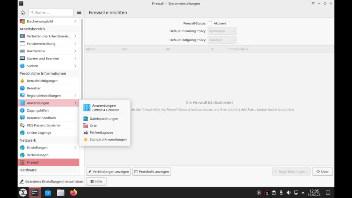Image resolution: width=352 pixels, height=198 pixels.
Task: Click the Benutzer avatar icon
Action: (x=22, y=88)
